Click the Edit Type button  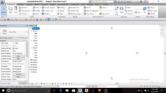[x=23, y=38]
